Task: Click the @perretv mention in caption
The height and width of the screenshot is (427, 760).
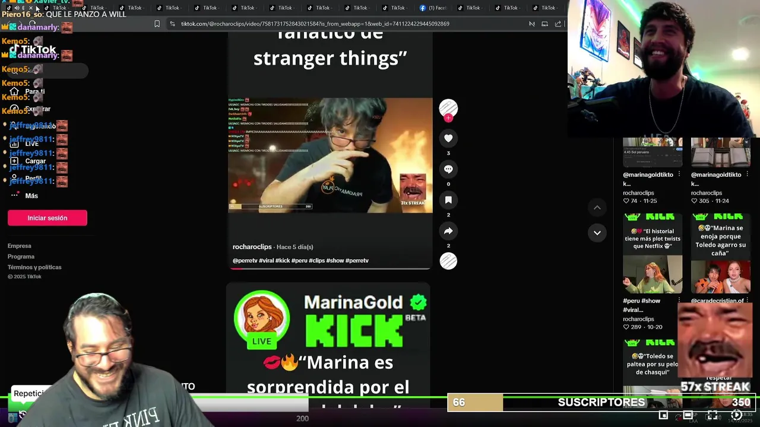Action: click(245, 260)
